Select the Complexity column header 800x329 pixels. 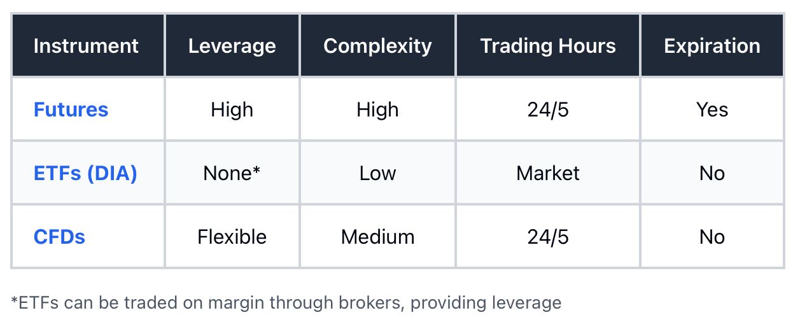tap(377, 46)
